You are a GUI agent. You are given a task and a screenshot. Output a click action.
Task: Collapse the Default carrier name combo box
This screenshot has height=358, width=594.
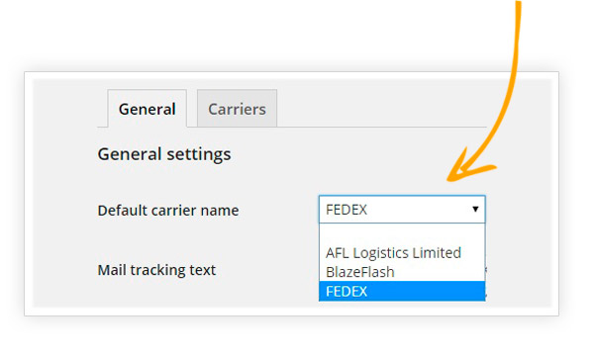pos(402,210)
